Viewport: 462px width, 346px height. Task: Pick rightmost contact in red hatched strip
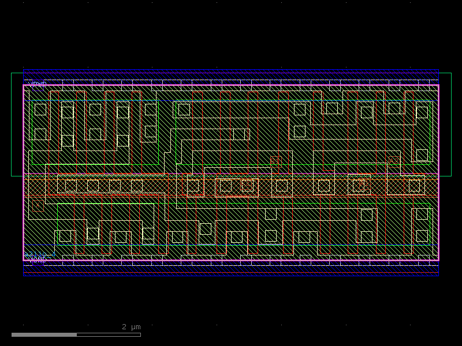point(414,186)
